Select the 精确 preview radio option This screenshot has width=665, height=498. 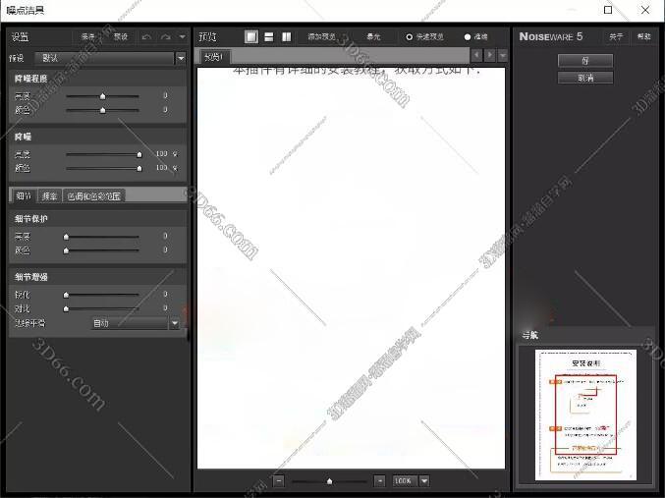[467, 36]
